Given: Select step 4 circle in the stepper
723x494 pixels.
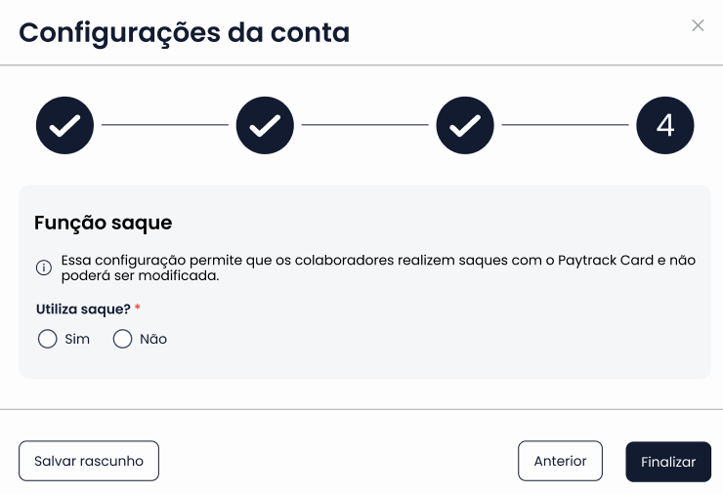Looking at the screenshot, I should 665,125.
